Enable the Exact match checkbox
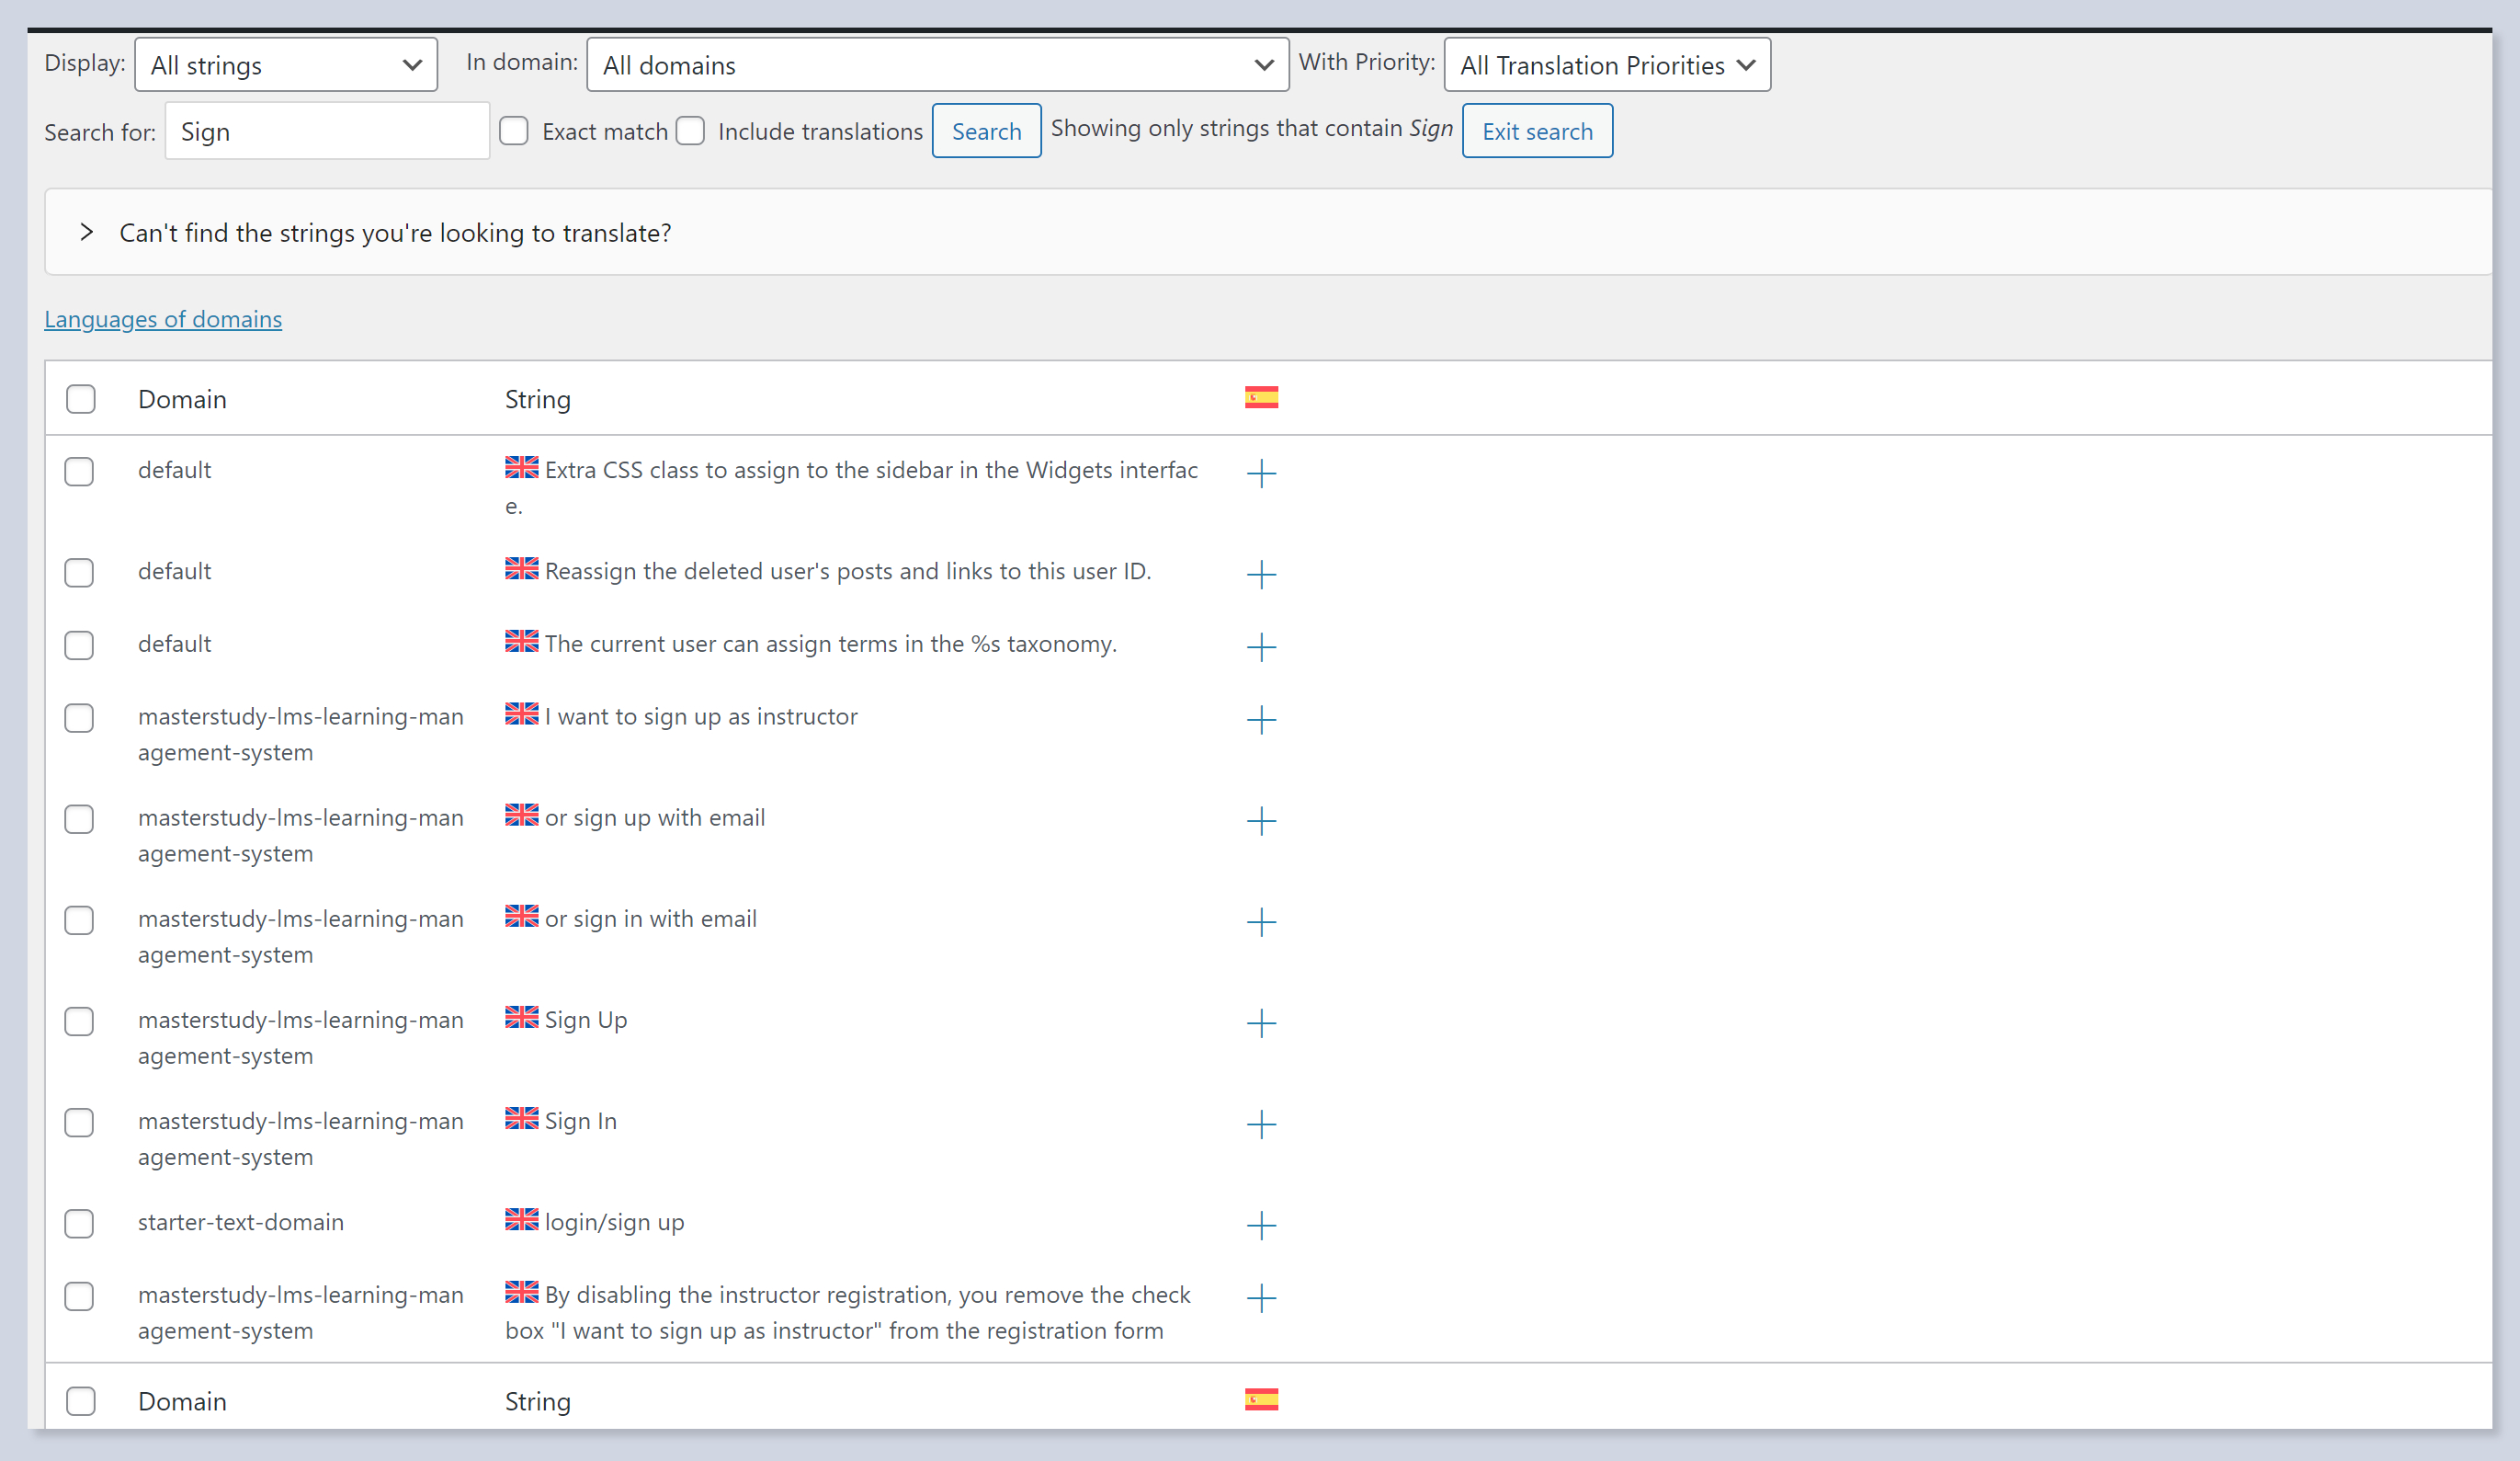2520x1461 pixels. point(514,131)
